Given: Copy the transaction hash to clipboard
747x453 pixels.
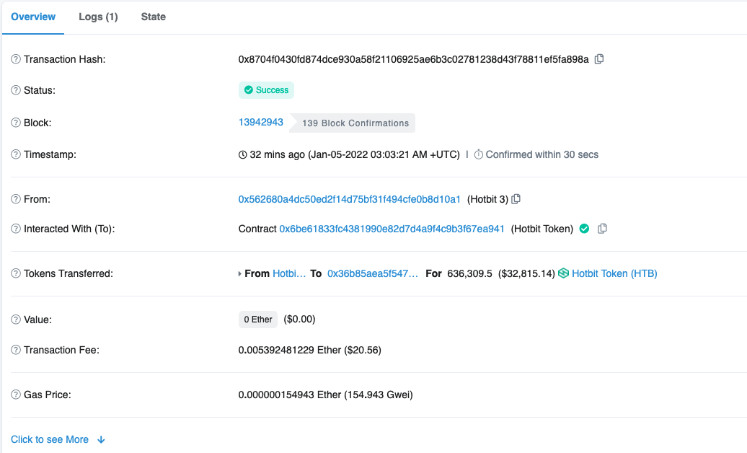Looking at the screenshot, I should click(599, 59).
